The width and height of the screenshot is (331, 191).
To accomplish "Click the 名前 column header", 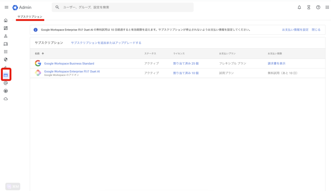I will tap(37, 54).
